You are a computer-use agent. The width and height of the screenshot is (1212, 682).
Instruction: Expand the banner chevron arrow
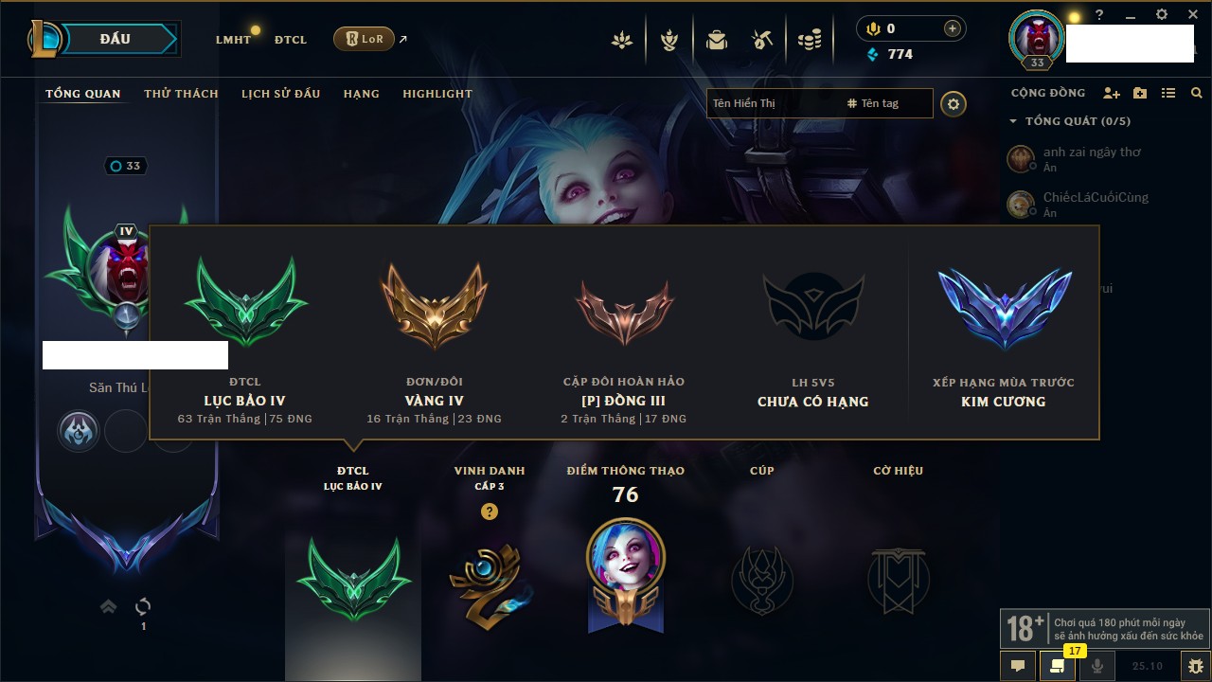click(x=109, y=606)
